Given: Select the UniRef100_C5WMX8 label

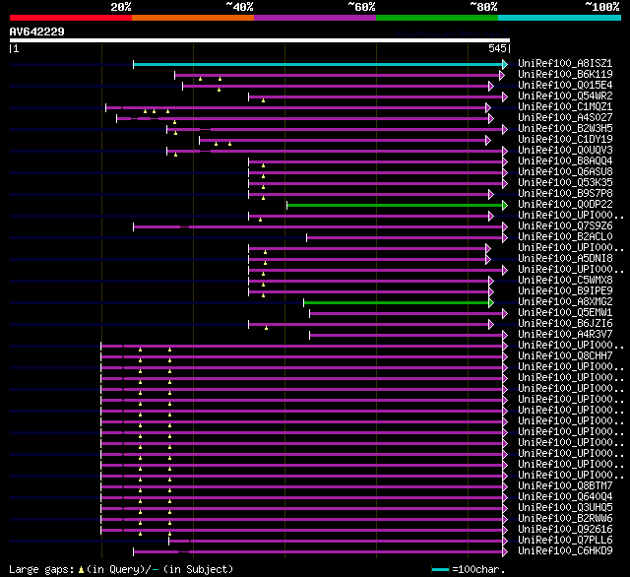Looking at the screenshot, I should tap(565, 281).
